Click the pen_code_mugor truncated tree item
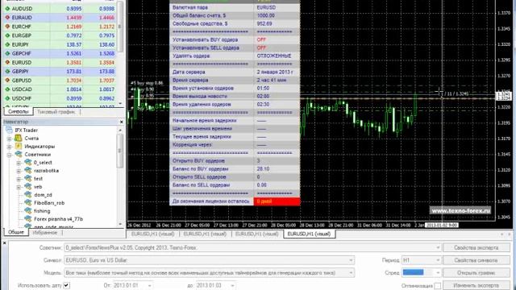Screen dimensions: 516x290 tap(53, 226)
